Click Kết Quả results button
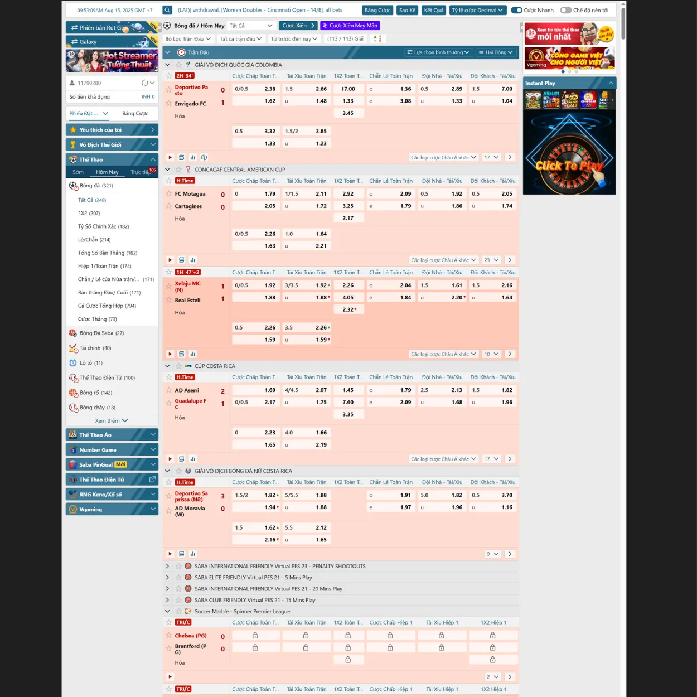 click(433, 10)
